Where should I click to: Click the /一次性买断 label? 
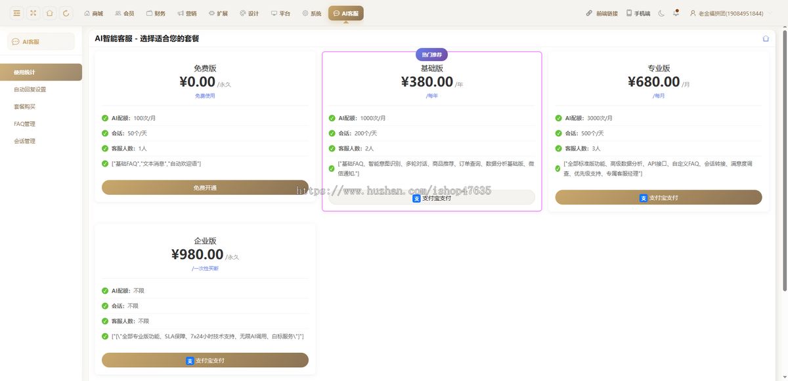tap(205, 268)
